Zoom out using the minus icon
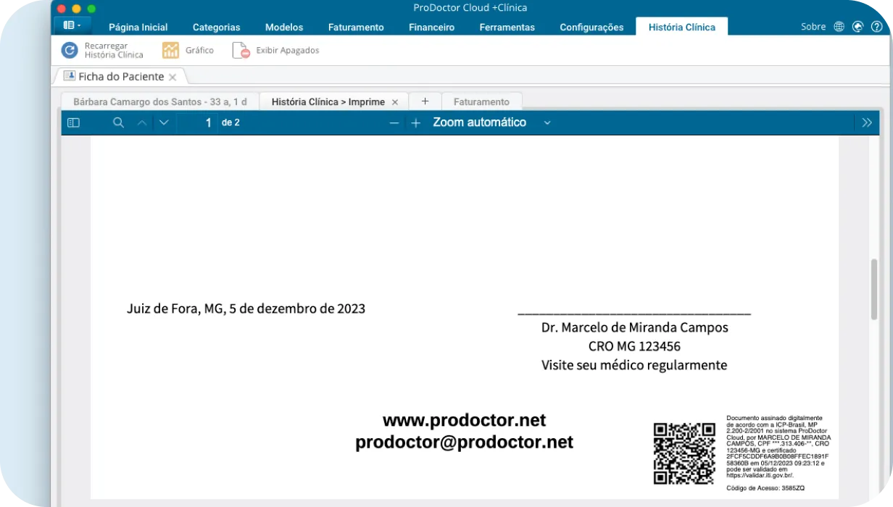893x507 pixels. coord(394,122)
